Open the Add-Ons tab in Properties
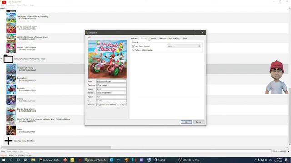Viewport: 291px width, 163px height. point(134,38)
